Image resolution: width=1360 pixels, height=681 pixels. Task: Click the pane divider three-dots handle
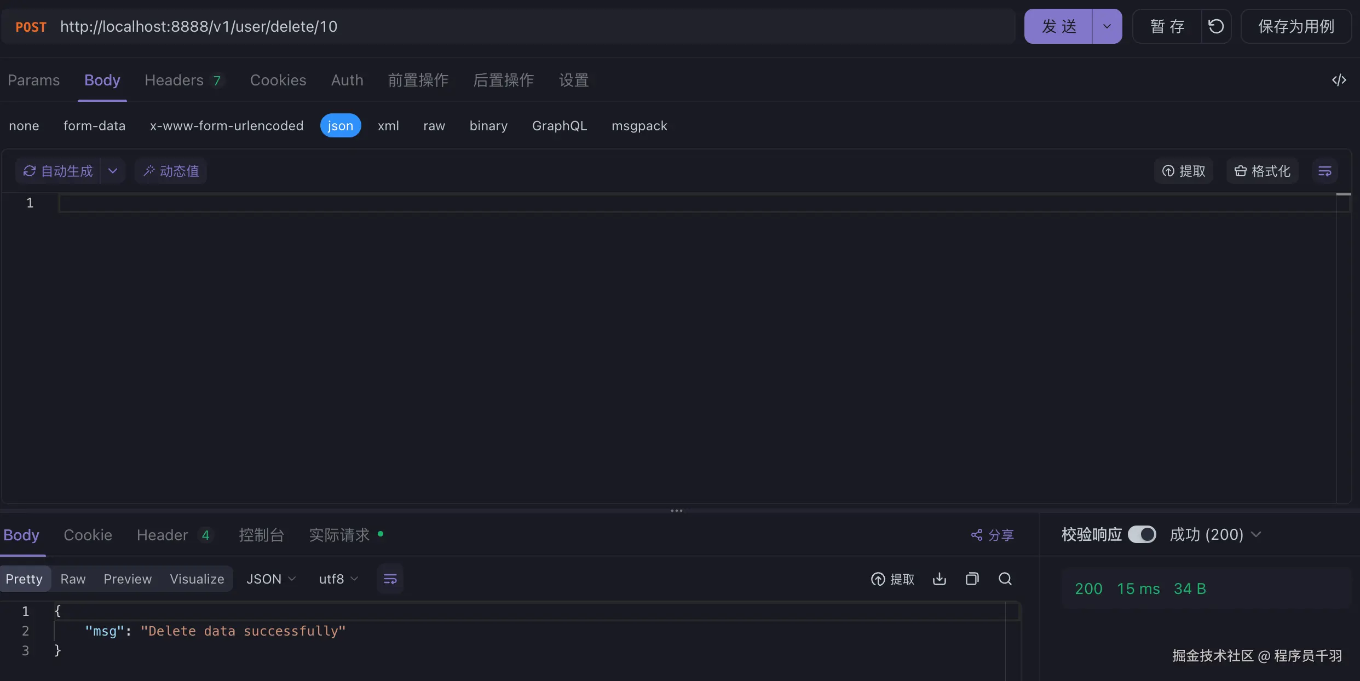(x=677, y=511)
